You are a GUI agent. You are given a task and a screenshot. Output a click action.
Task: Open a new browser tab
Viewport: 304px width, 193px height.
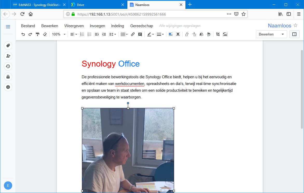coord(190,4)
